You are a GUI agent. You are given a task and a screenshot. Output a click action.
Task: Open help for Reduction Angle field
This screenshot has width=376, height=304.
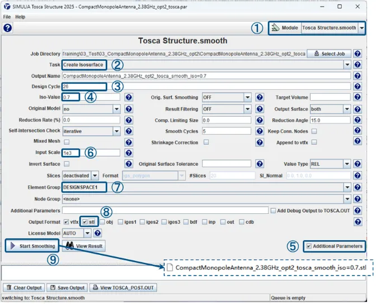coord(358,120)
